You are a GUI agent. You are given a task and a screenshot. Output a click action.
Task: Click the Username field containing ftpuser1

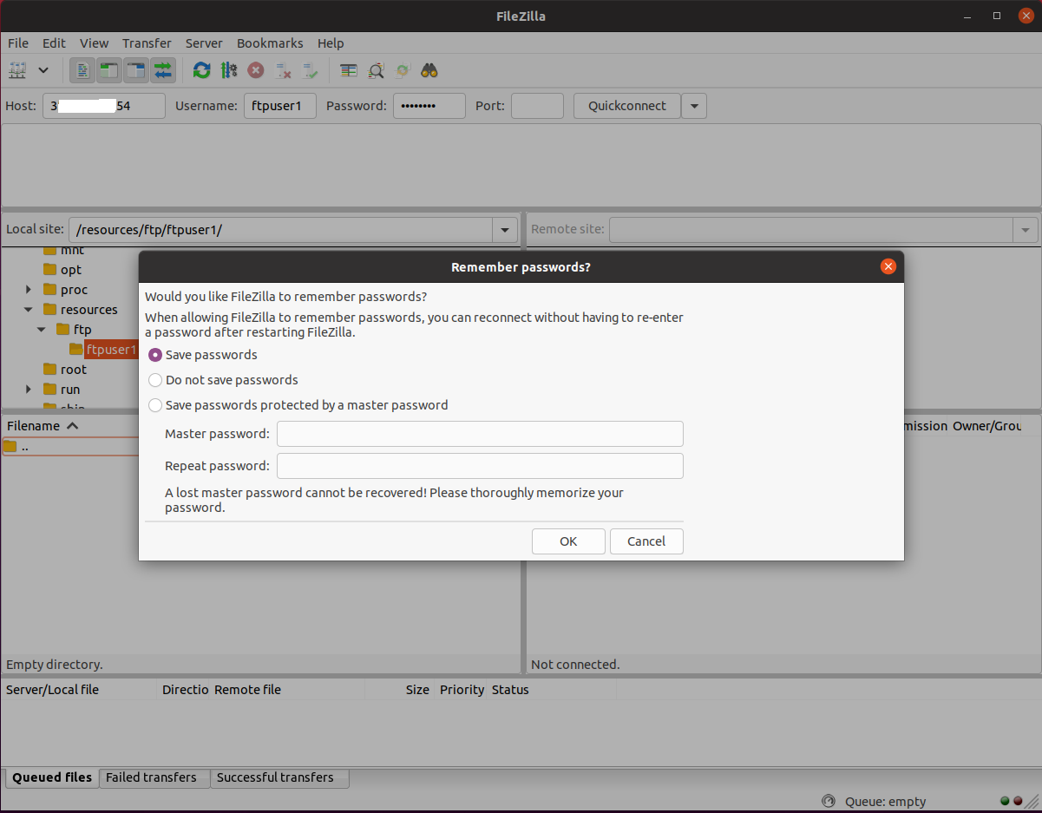click(x=280, y=106)
